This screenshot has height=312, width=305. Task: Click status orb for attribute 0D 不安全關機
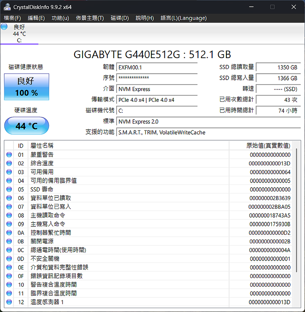coord(9,259)
